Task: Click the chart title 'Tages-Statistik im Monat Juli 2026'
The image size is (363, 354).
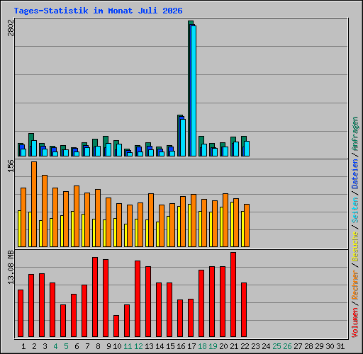Action: coord(98,11)
